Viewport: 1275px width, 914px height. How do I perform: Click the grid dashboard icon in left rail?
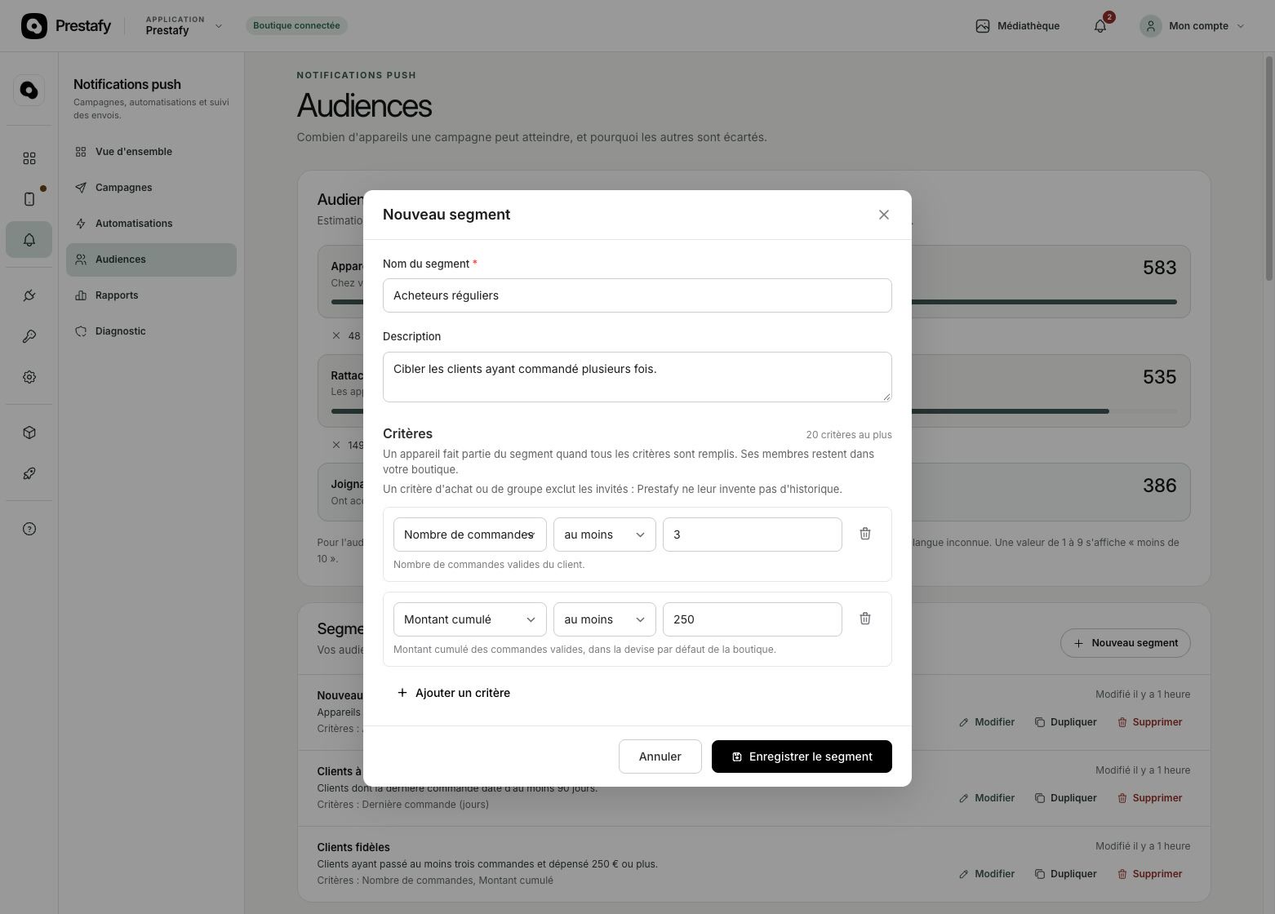[x=29, y=158]
